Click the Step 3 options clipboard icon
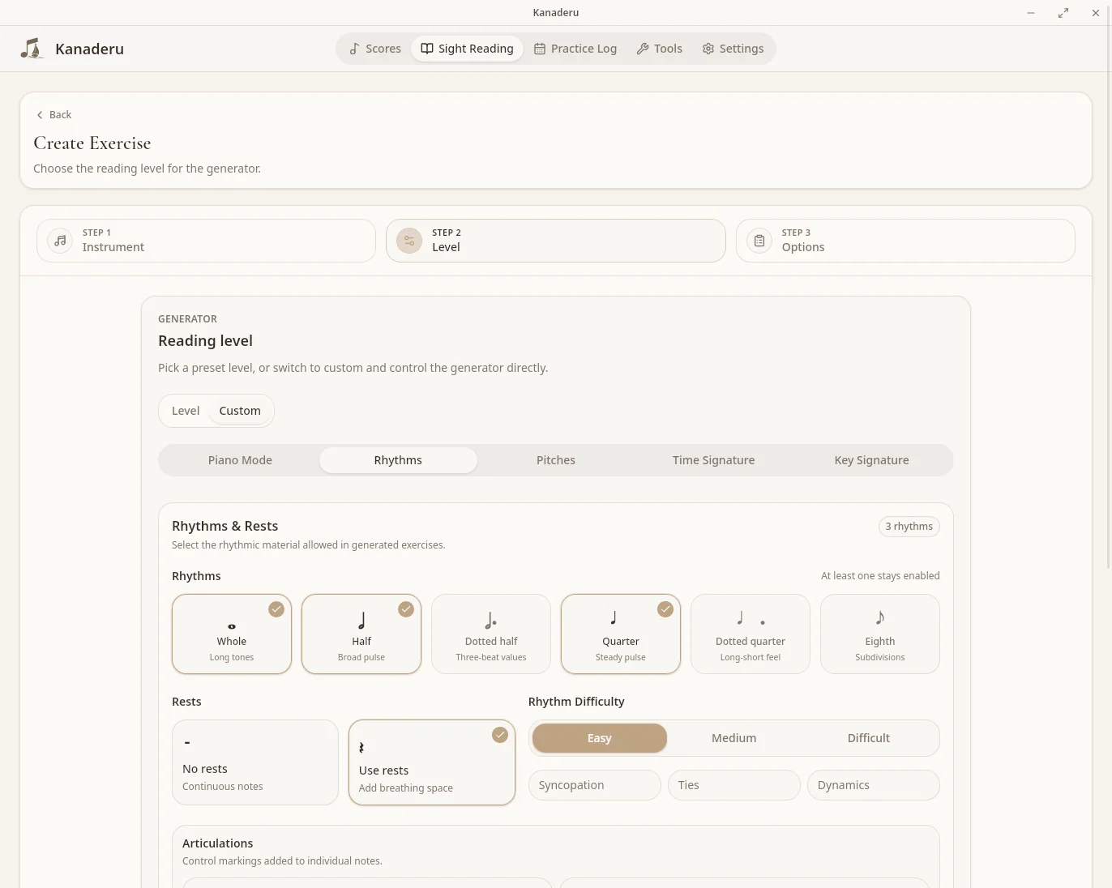Screen dimensions: 1112x888 tap(759, 241)
